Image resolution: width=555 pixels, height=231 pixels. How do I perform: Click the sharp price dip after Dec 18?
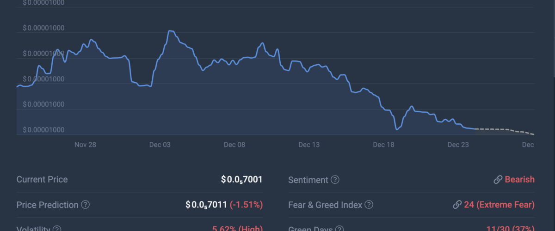pos(397,129)
